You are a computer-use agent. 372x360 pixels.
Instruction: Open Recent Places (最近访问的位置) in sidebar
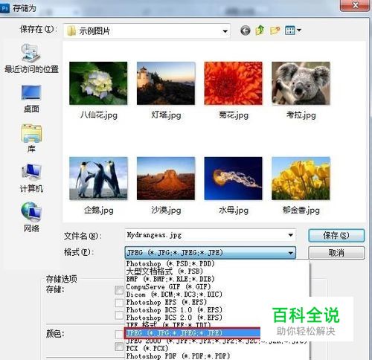coord(31,59)
